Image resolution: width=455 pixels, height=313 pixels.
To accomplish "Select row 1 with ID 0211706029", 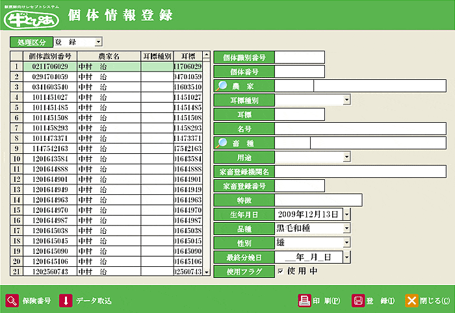I will pos(49,66).
